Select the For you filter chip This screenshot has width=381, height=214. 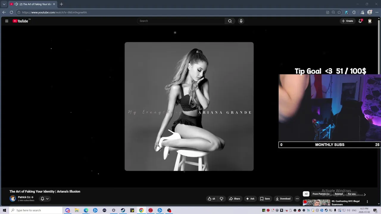[352, 194]
